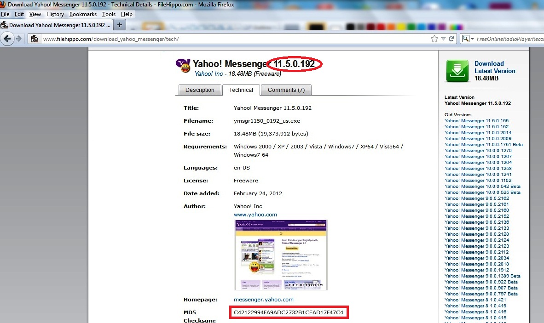Viewport: 544px width, 323px height.
Task: Open the File menu
Action: point(5,14)
